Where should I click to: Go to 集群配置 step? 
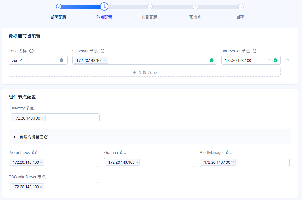[150, 17]
